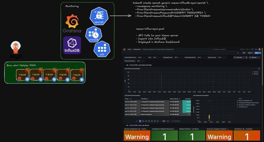Open the Grafana logo in Monitoring box
Screen dimensions: 264x142
tap(72, 23)
